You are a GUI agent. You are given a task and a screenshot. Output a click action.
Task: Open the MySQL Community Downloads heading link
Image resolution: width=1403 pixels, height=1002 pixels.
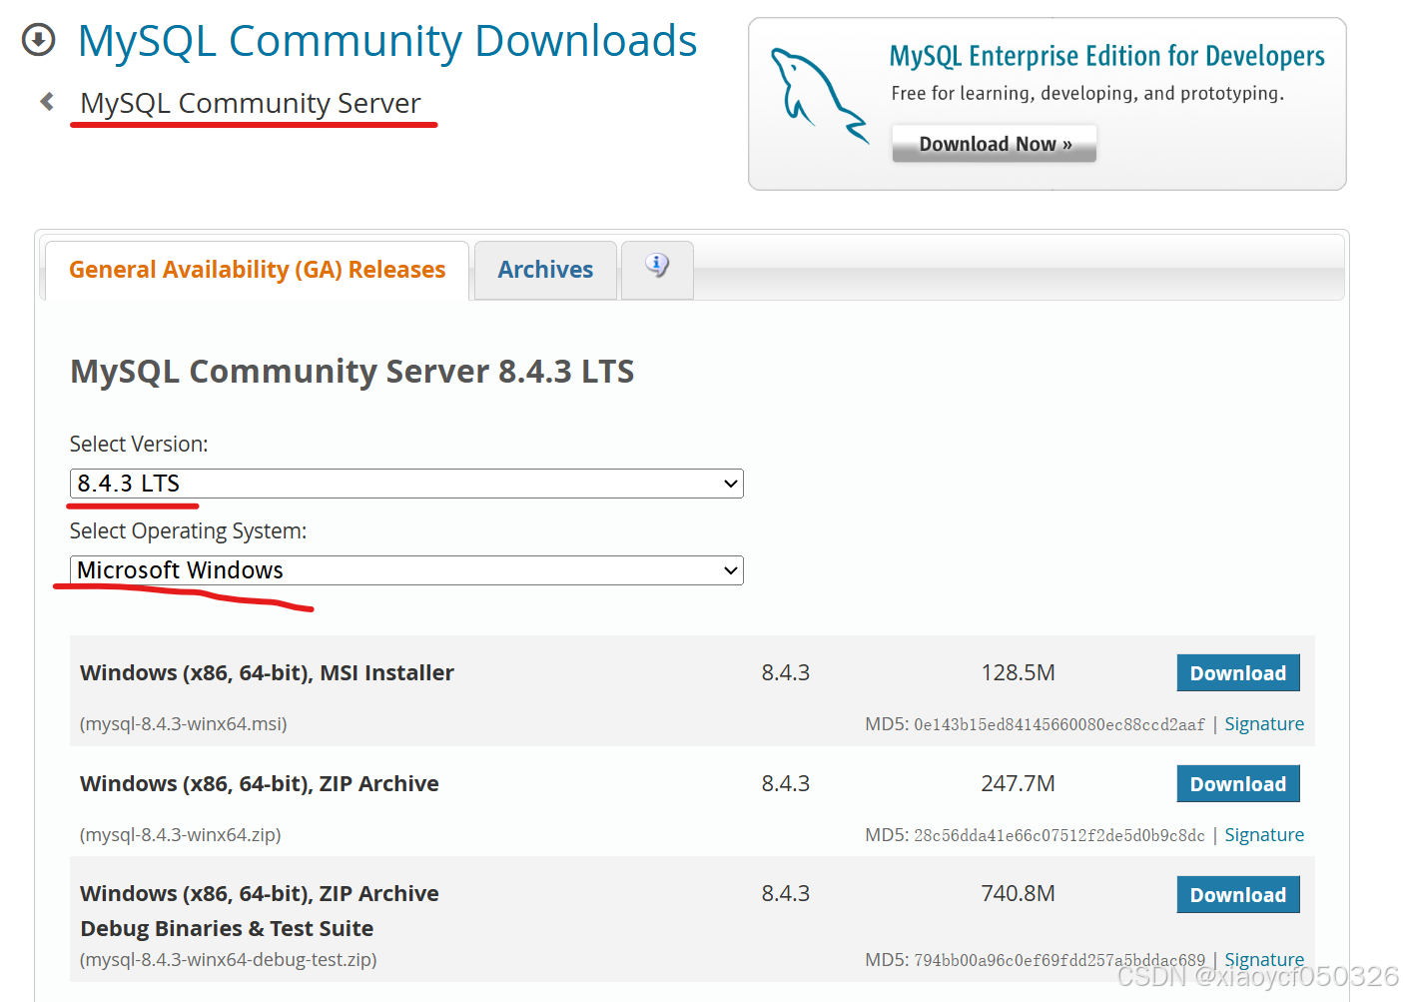pos(387,41)
